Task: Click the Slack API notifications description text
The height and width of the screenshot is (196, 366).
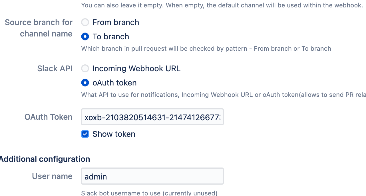Action: (223, 95)
